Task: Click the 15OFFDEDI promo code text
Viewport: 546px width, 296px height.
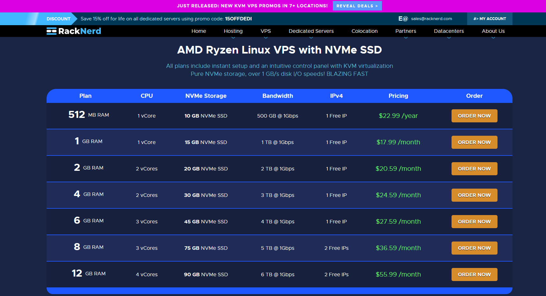Action: click(238, 19)
